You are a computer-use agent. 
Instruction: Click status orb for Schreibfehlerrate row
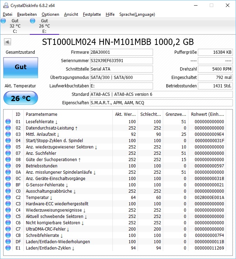click(x=8, y=235)
